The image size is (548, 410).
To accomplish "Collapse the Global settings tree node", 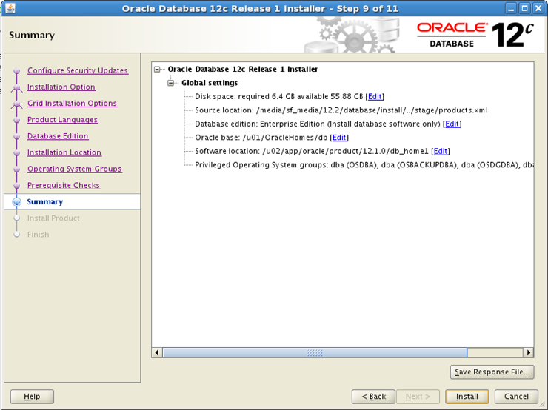I will 171,83.
